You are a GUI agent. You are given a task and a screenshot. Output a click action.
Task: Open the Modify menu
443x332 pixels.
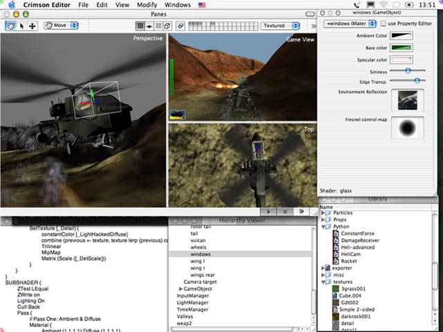coord(147,5)
